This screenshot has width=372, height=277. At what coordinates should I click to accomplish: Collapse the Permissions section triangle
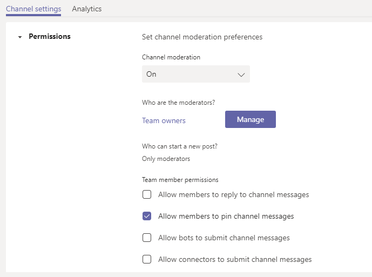click(20, 37)
